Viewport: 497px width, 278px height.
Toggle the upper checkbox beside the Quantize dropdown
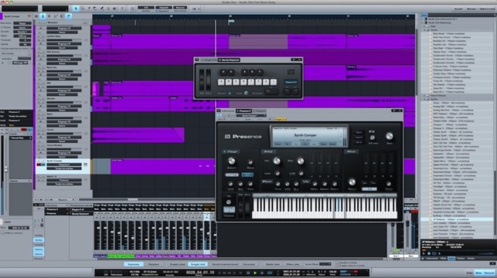pyautogui.click(x=337, y=263)
